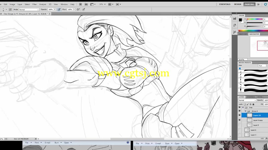Open the Window menu
268x150 pixels.
pos(64,4)
